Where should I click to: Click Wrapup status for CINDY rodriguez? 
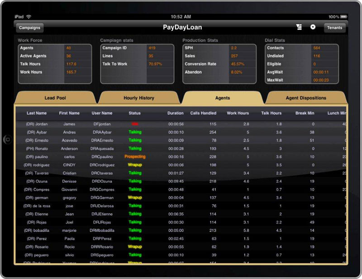pos(135,165)
